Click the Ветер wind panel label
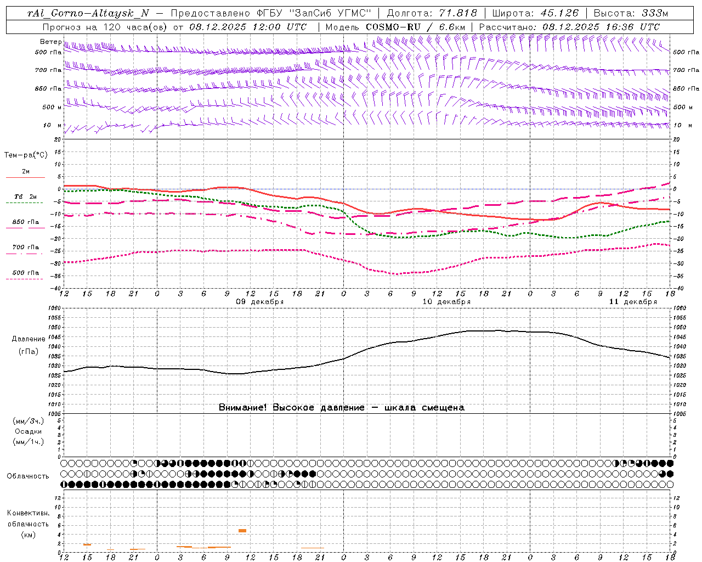 click(50, 42)
